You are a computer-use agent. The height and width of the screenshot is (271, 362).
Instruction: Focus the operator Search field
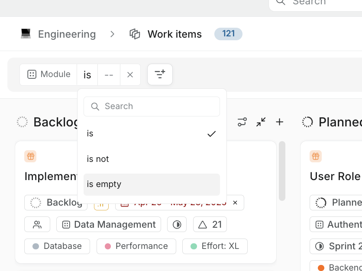(152, 106)
